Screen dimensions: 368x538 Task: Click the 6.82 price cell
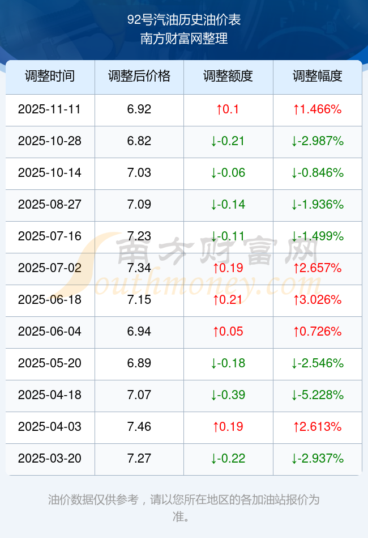[x=139, y=141]
